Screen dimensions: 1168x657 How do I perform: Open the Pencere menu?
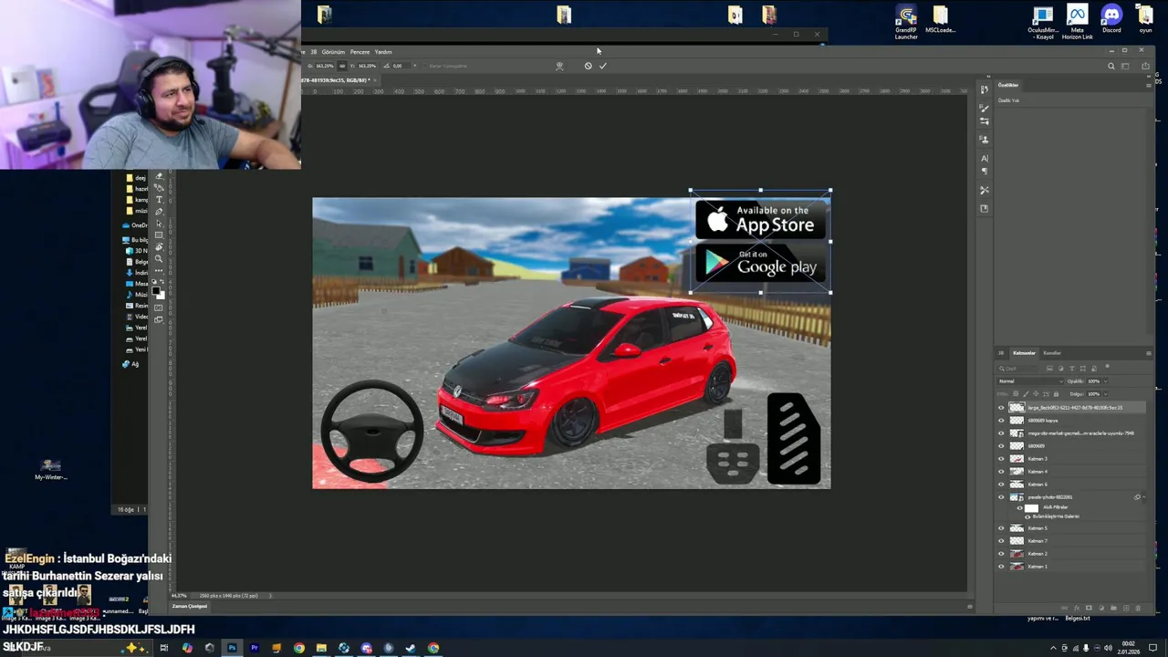click(360, 52)
